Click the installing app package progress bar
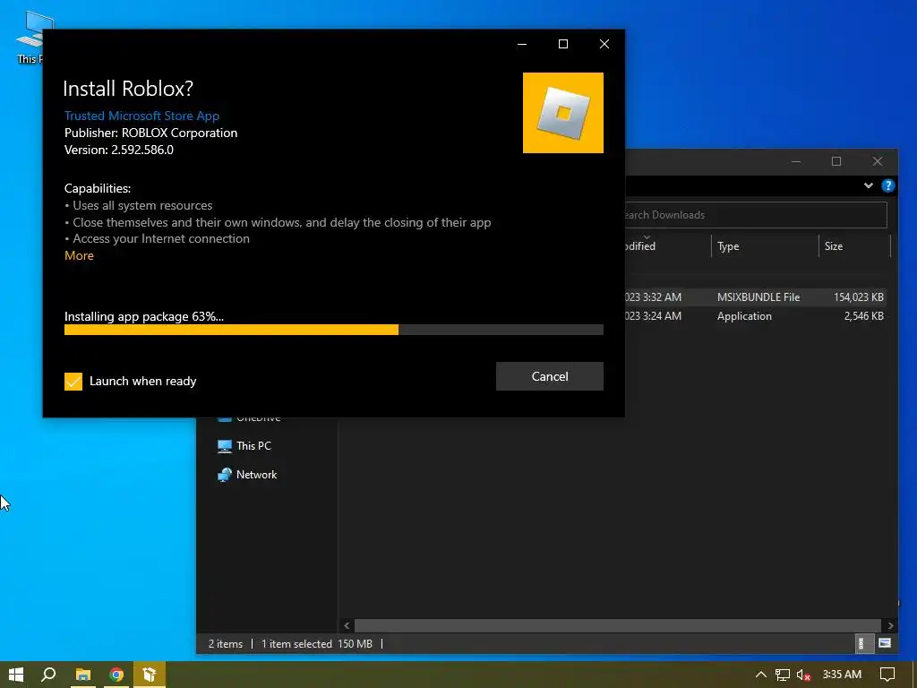This screenshot has width=917, height=688. pos(333,330)
